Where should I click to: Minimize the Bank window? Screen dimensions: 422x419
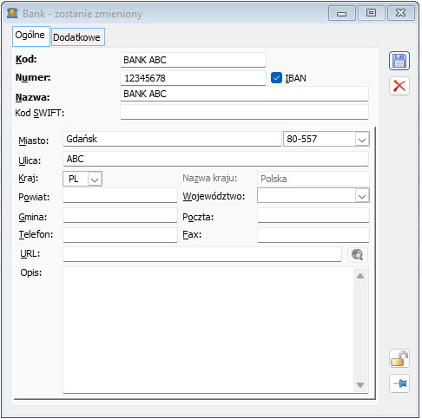[342, 13]
